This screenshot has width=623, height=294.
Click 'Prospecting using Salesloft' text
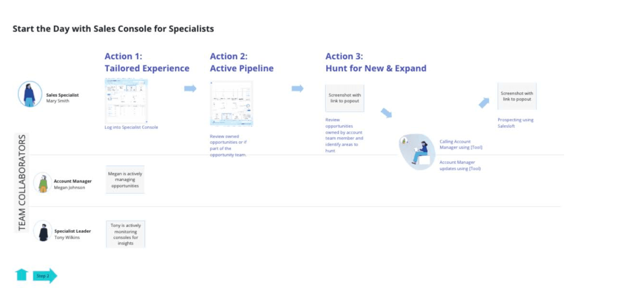pos(516,123)
